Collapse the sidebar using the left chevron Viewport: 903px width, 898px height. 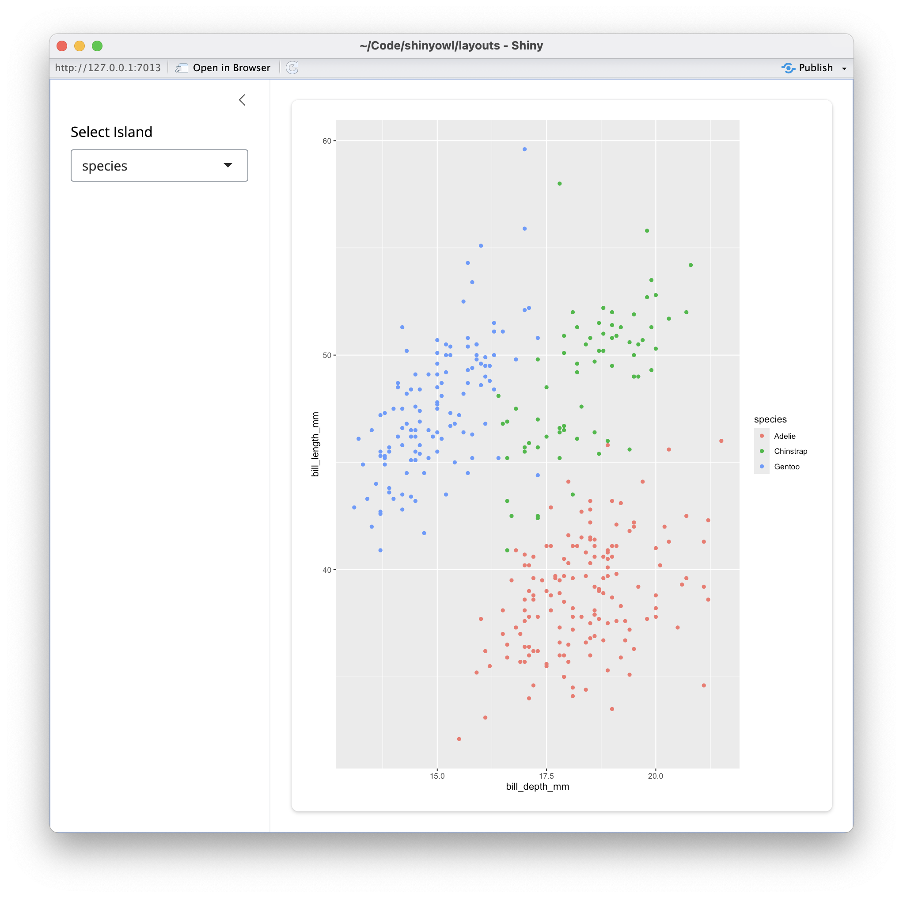click(242, 99)
